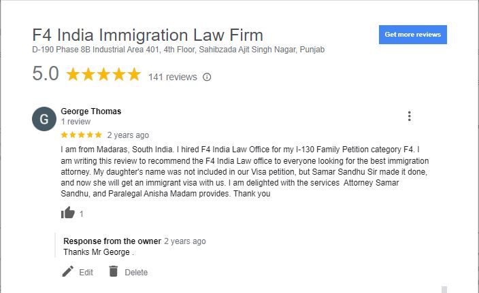
Task: Open the three-dot menu on George's review
Action: click(x=410, y=116)
